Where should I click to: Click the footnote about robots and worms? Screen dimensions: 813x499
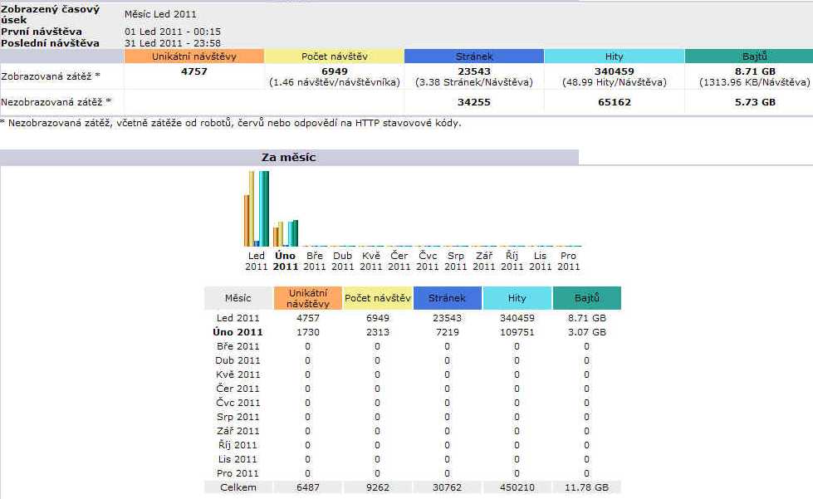231,124
